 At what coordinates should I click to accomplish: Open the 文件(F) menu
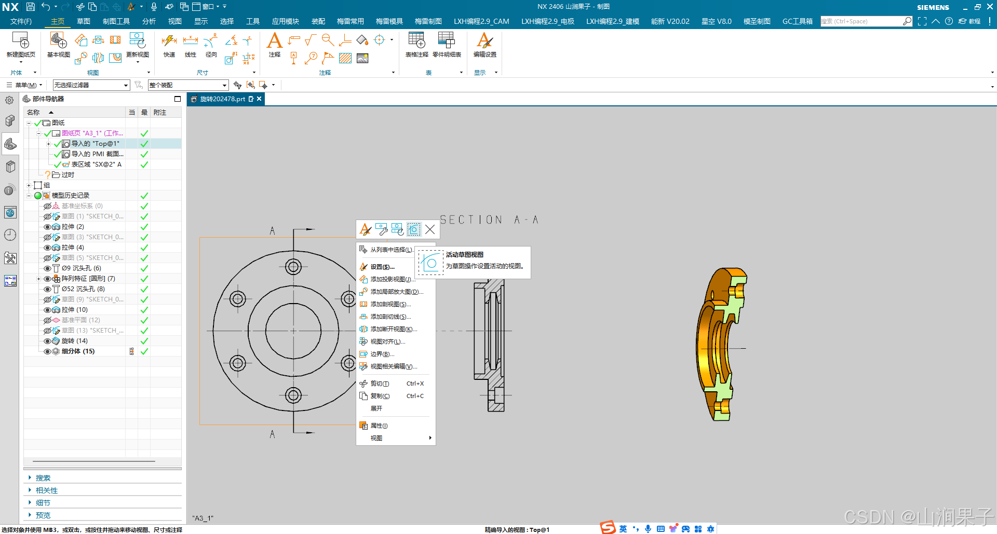(x=21, y=21)
